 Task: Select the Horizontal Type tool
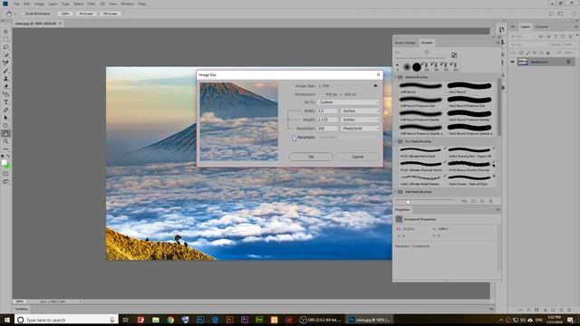5,102
